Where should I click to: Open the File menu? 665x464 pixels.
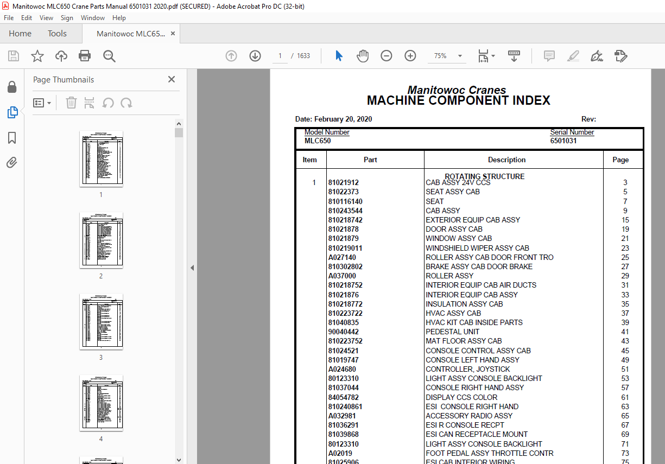(9, 18)
